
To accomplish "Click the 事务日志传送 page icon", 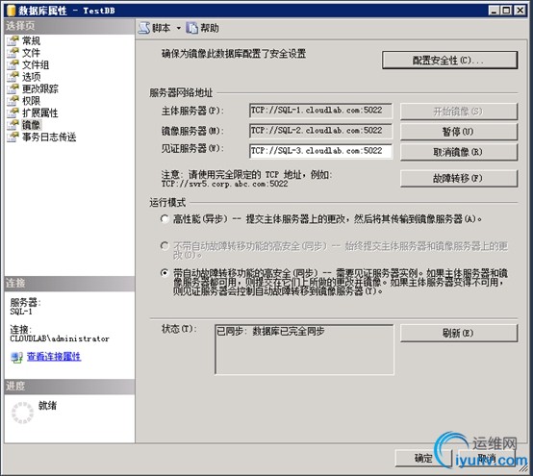I will point(13,137).
